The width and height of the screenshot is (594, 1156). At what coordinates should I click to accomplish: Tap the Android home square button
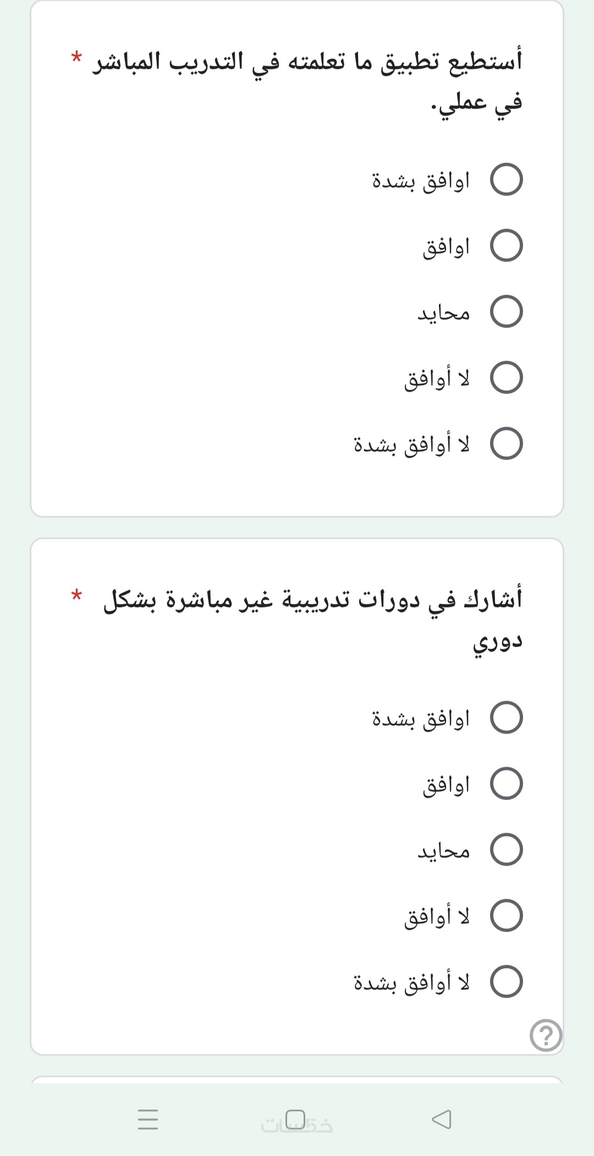[296, 1118]
